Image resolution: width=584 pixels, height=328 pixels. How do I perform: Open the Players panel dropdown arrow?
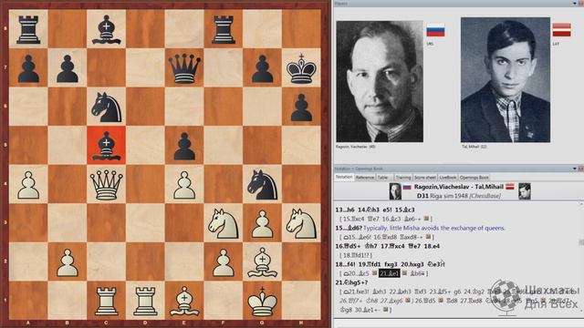[x=574, y=4]
